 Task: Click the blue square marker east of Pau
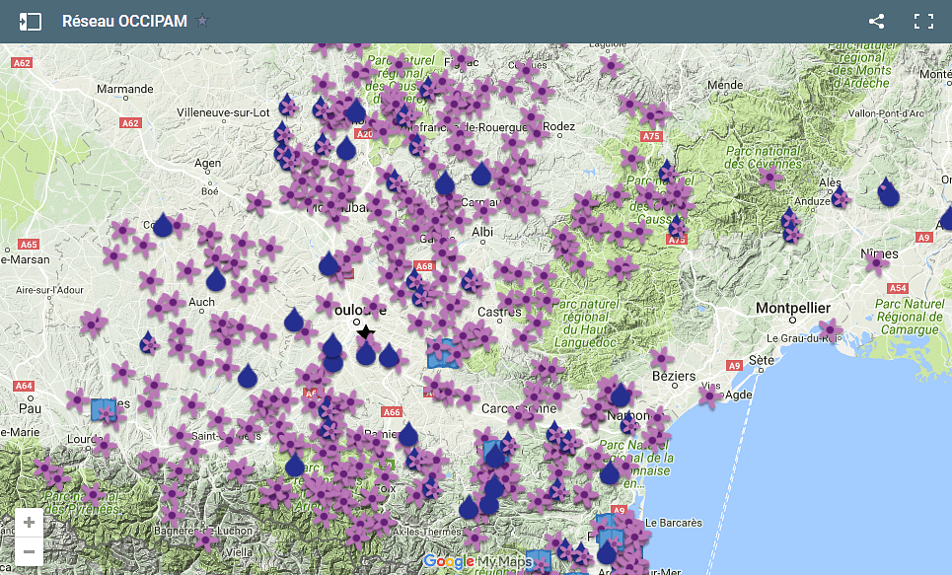coord(103,409)
